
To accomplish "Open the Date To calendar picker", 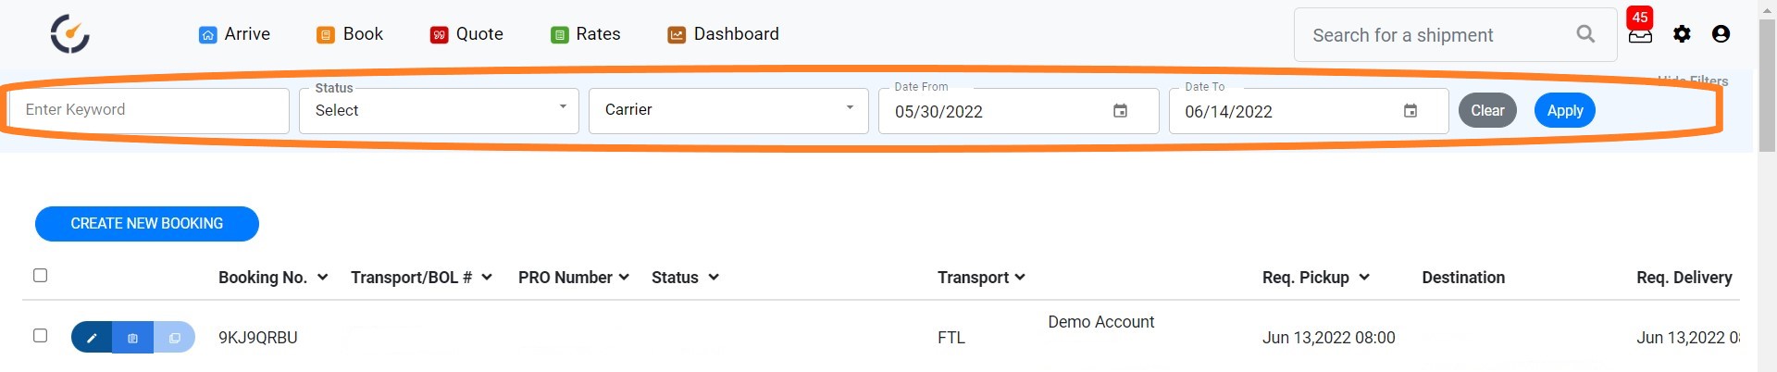I will pyautogui.click(x=1410, y=111).
